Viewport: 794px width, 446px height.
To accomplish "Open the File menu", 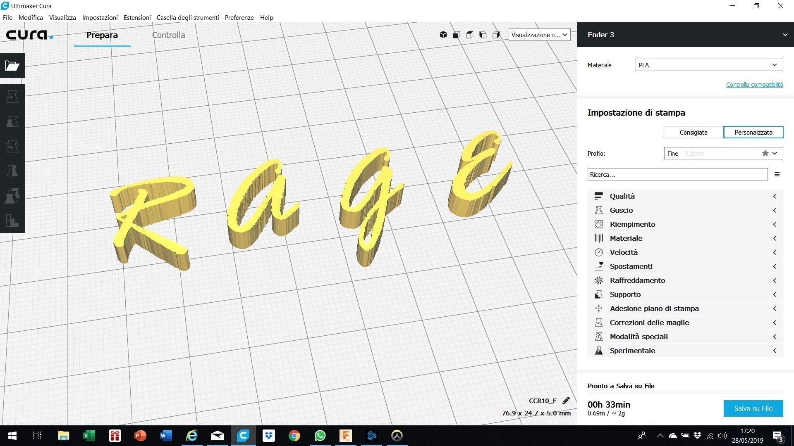I will (x=7, y=17).
